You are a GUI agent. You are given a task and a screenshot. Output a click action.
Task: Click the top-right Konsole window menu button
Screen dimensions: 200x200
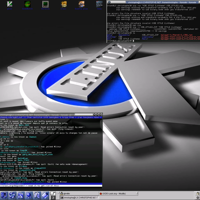[109, 2]
